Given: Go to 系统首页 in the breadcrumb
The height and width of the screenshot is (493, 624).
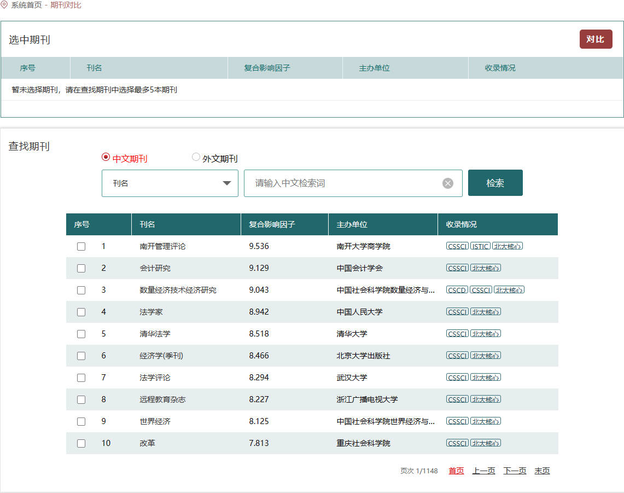Looking at the screenshot, I should pos(26,5).
